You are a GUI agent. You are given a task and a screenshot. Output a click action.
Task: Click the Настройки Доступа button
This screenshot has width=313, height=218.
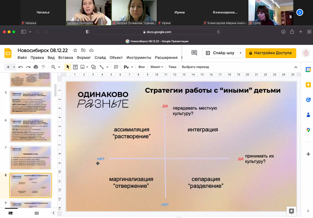click(x=271, y=53)
